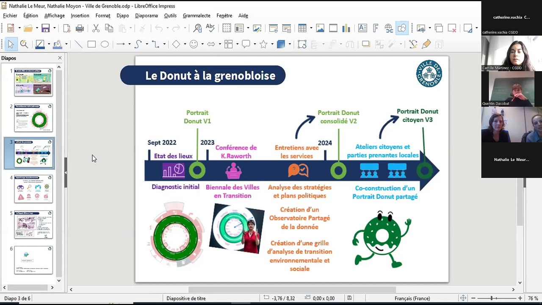This screenshot has height=305, width=542.
Task: Open the Line Color dropdown arrow
Action: point(49,44)
